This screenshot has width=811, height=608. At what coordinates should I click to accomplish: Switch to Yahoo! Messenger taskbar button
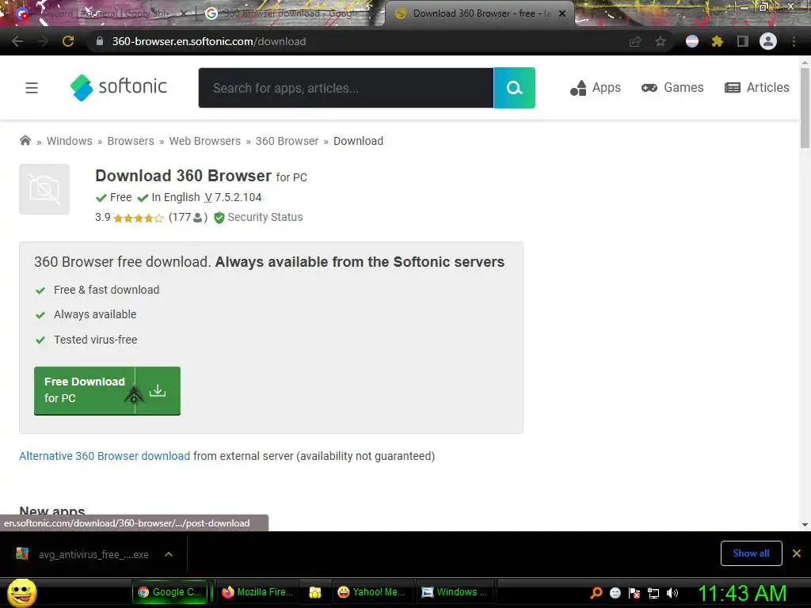point(371,592)
